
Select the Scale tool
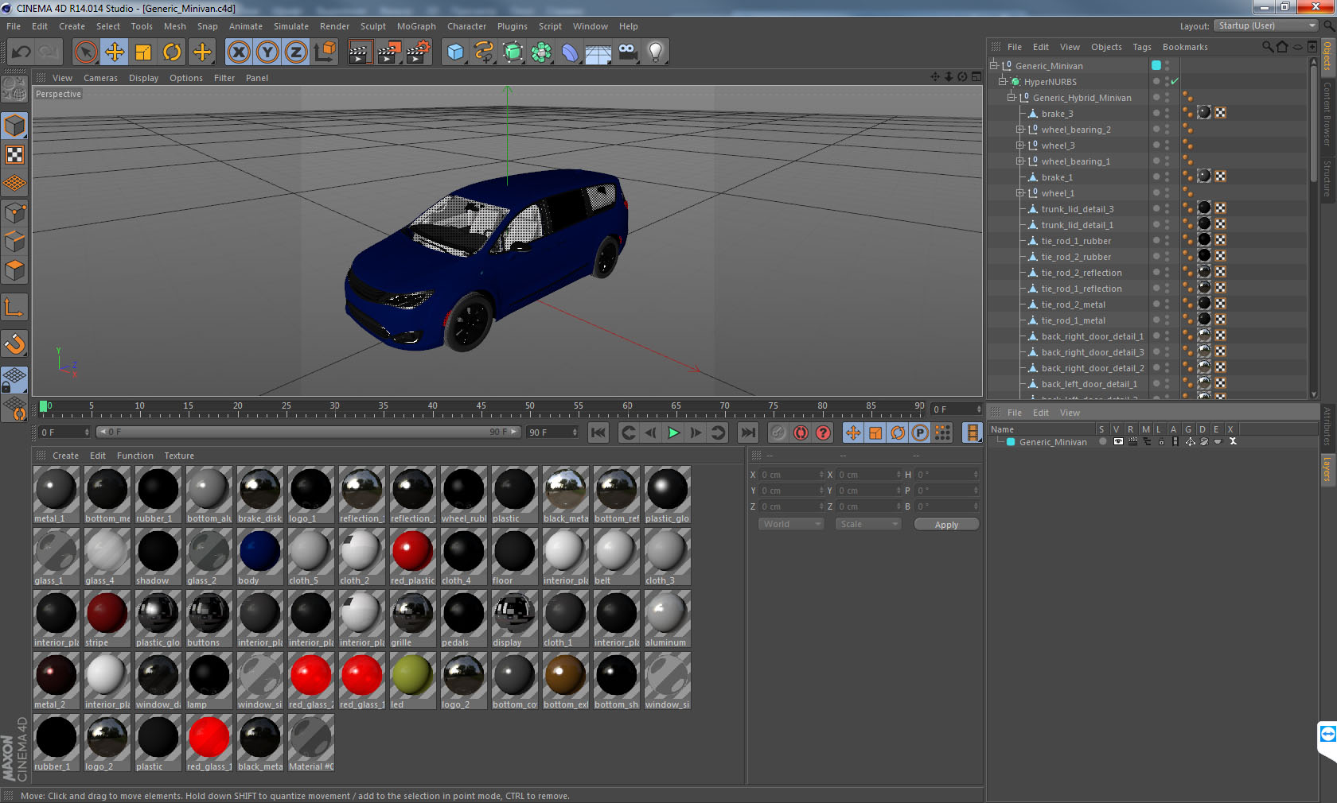tap(143, 52)
